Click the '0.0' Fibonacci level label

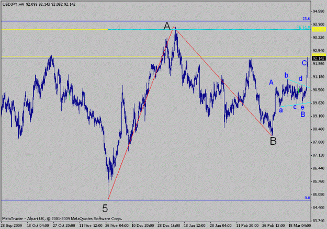point(308,198)
